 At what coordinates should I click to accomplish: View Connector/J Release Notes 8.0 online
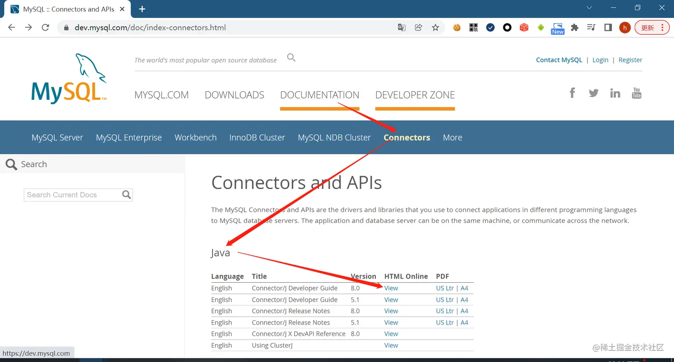coord(391,311)
